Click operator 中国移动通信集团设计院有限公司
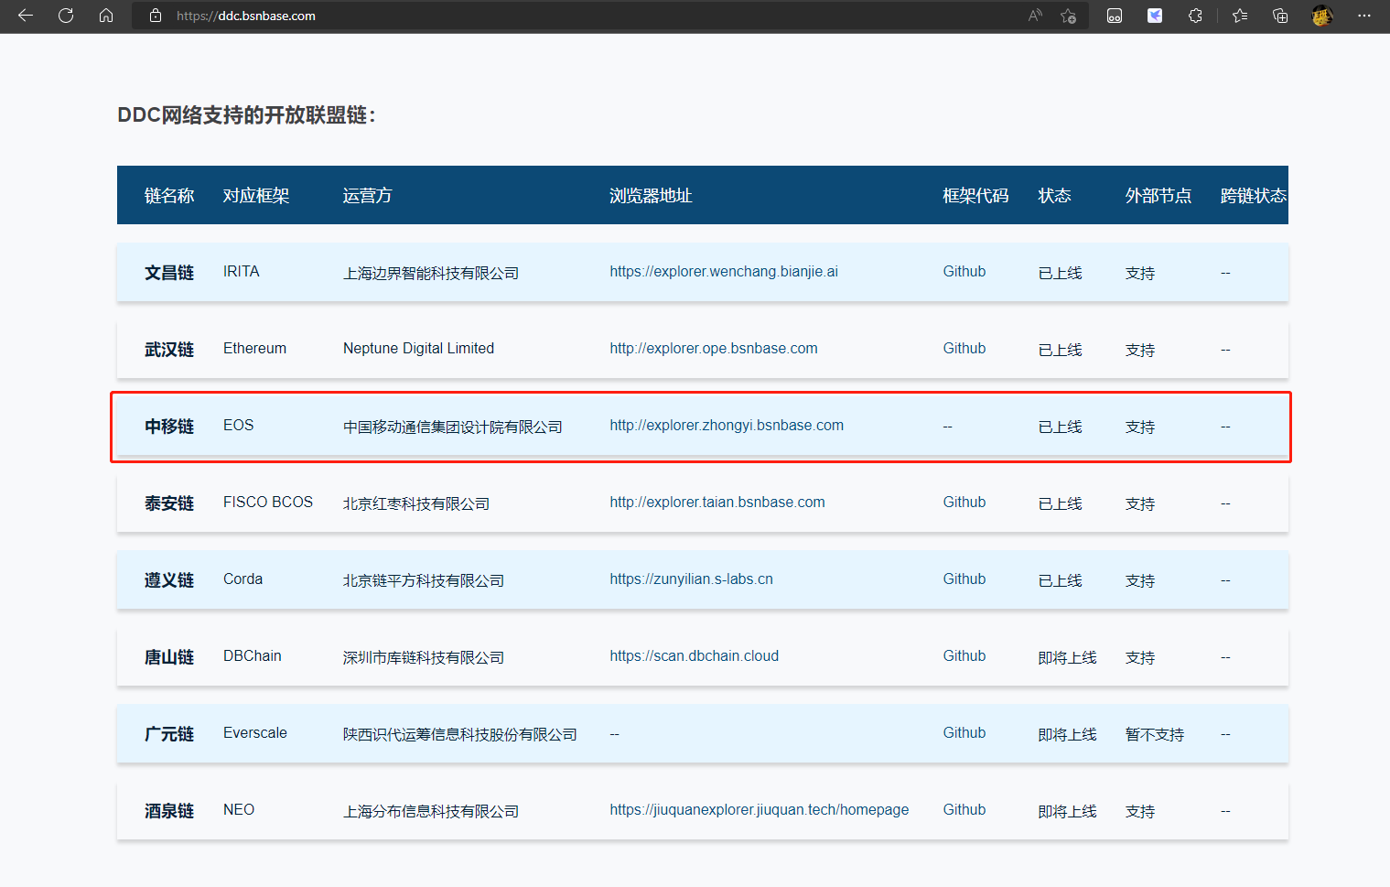This screenshot has width=1390, height=887. (453, 427)
